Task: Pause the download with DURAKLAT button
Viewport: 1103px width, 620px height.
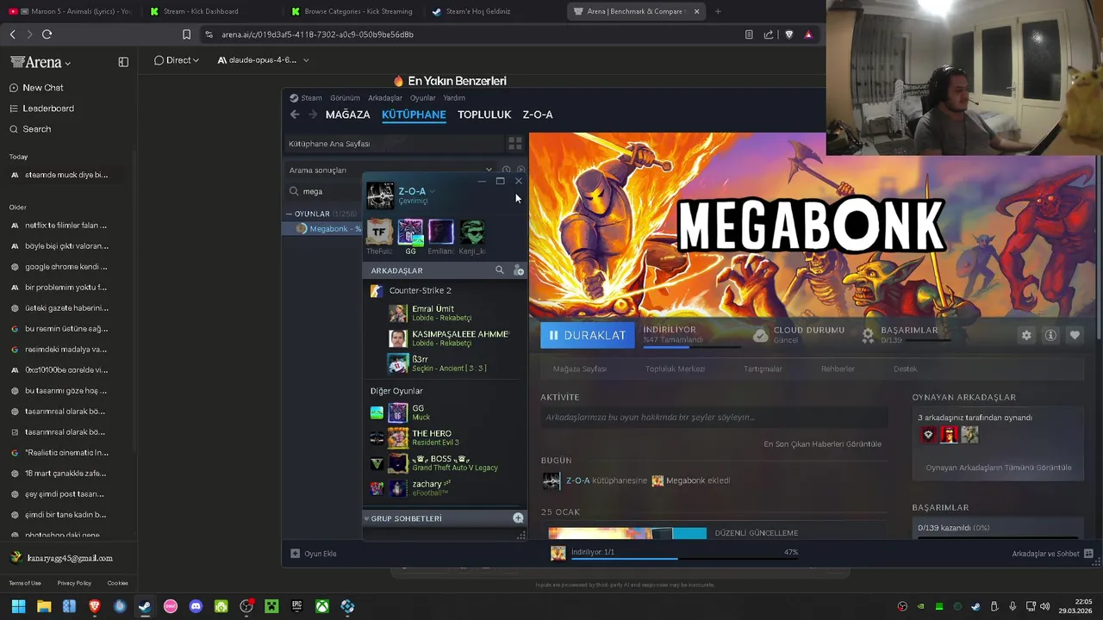Action: pyautogui.click(x=588, y=336)
